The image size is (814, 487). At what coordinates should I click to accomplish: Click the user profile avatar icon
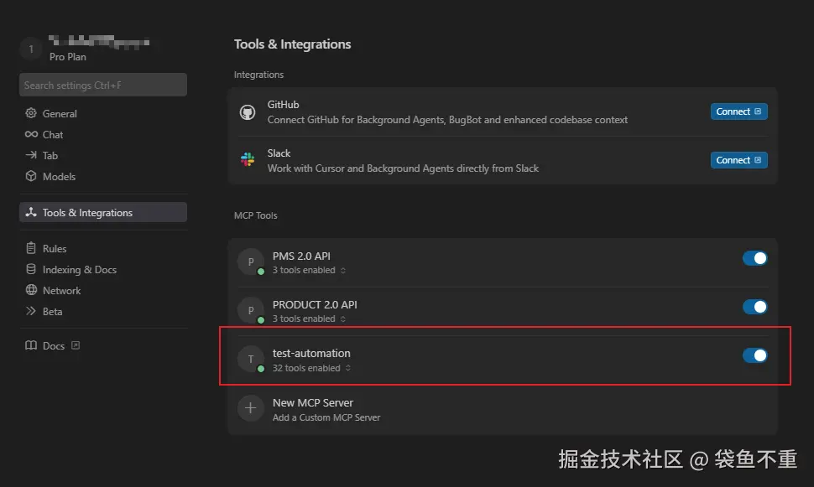[x=31, y=49]
